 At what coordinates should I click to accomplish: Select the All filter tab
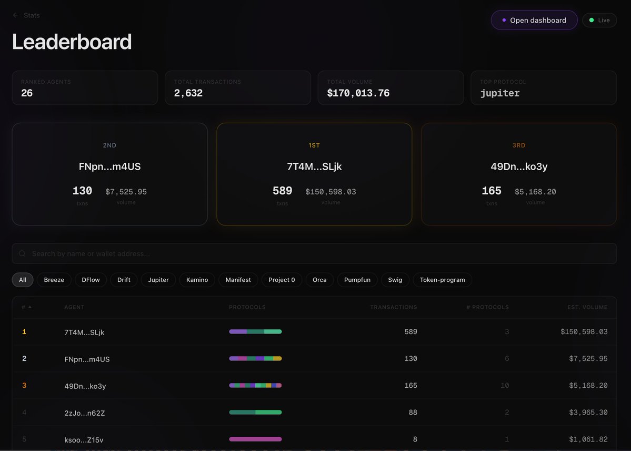point(22,280)
